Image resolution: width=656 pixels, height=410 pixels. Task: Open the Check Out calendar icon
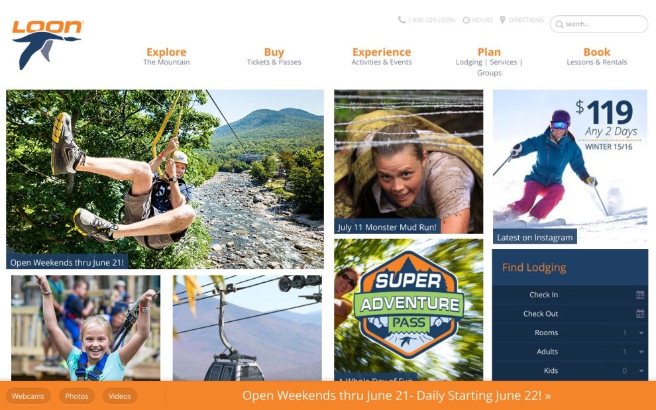coord(639,313)
